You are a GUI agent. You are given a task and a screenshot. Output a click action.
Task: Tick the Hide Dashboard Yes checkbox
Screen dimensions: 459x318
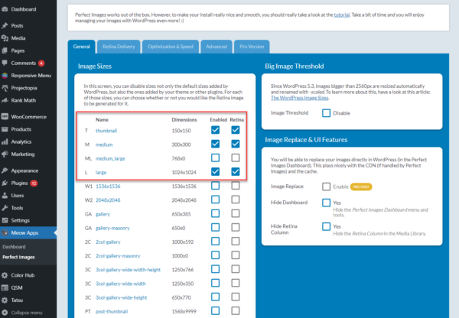327,203
